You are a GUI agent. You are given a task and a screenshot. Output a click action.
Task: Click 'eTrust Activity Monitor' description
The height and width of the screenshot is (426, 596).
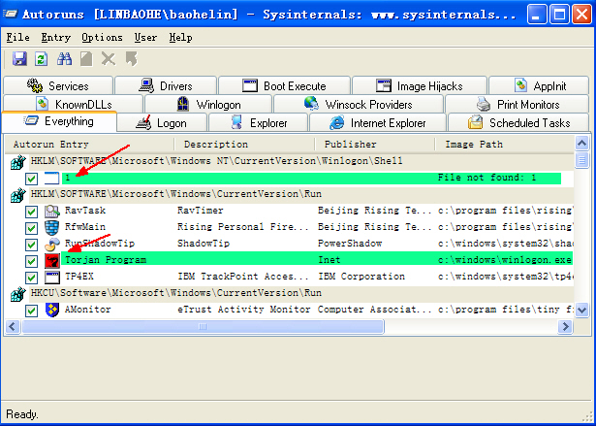pyautogui.click(x=243, y=310)
